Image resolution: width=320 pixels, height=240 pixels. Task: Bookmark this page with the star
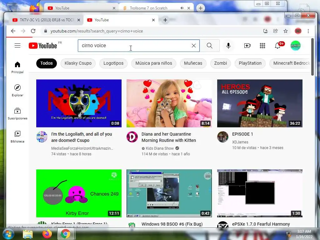pyautogui.click(x=286, y=31)
